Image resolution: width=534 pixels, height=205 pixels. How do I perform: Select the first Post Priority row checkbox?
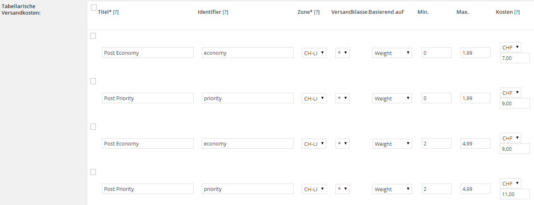[93, 81]
